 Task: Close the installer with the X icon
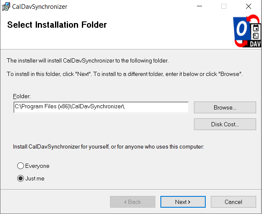[249, 6]
